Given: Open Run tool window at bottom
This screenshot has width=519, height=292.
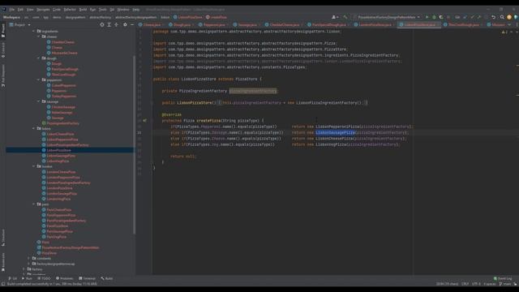Looking at the screenshot, I should (x=27, y=278).
